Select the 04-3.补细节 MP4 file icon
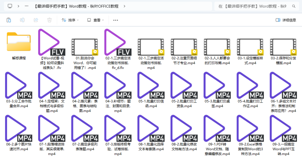302x157 pixels. pyautogui.click(x=118, y=85)
